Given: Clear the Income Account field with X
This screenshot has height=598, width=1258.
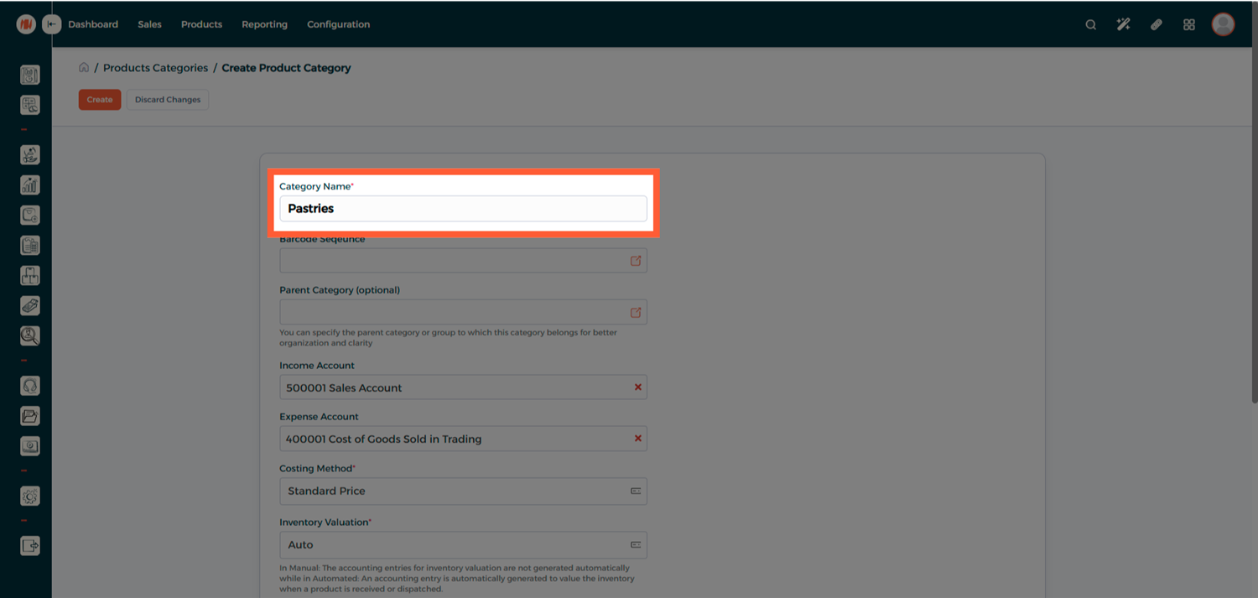Looking at the screenshot, I should 637,387.
